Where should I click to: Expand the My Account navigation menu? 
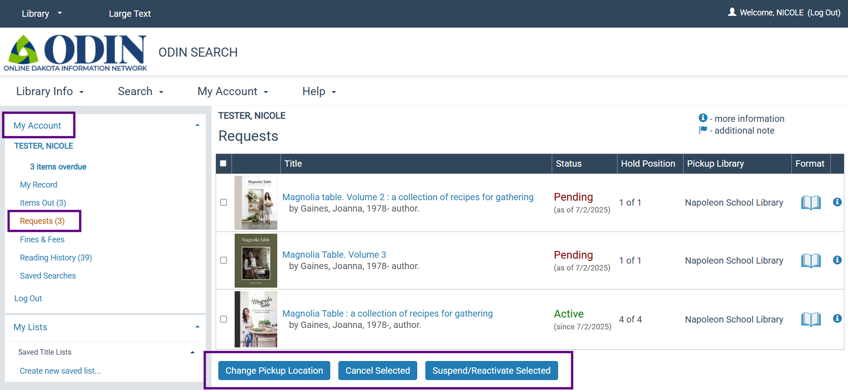tap(233, 91)
